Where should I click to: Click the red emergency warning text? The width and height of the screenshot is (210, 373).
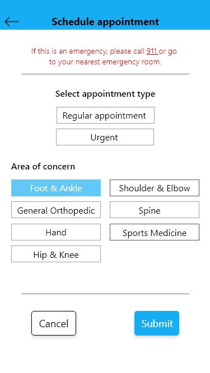coord(104,56)
